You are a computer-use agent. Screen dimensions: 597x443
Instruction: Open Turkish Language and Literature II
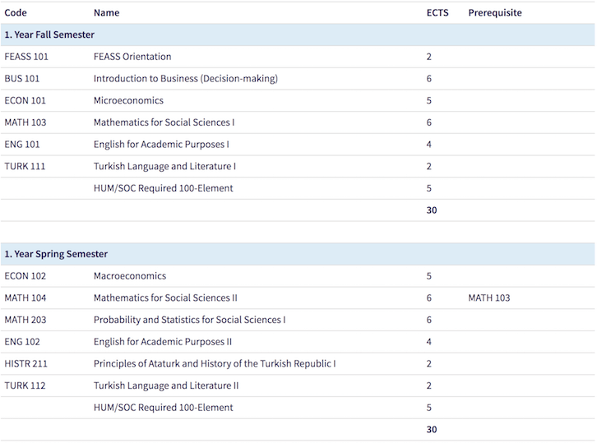tap(166, 385)
